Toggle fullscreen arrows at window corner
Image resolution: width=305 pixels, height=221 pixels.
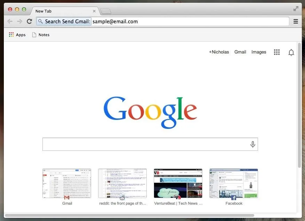[x=296, y=9]
